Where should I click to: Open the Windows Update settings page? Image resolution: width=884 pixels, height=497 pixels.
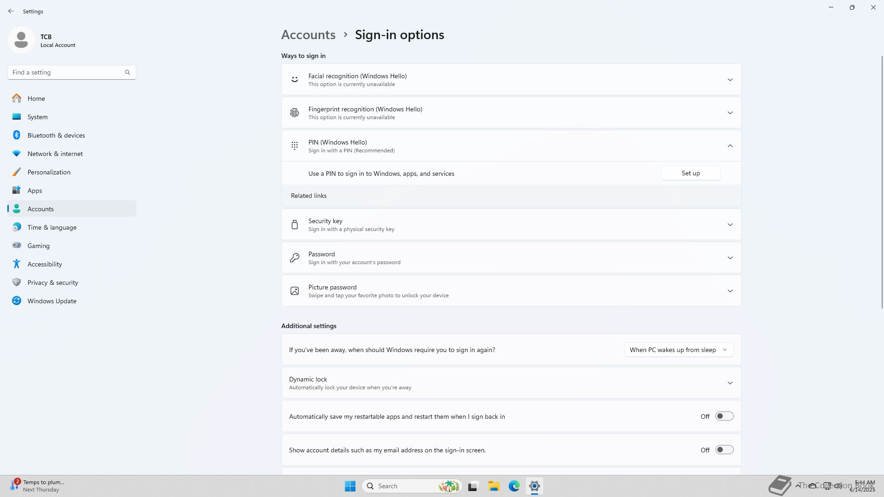pos(52,301)
